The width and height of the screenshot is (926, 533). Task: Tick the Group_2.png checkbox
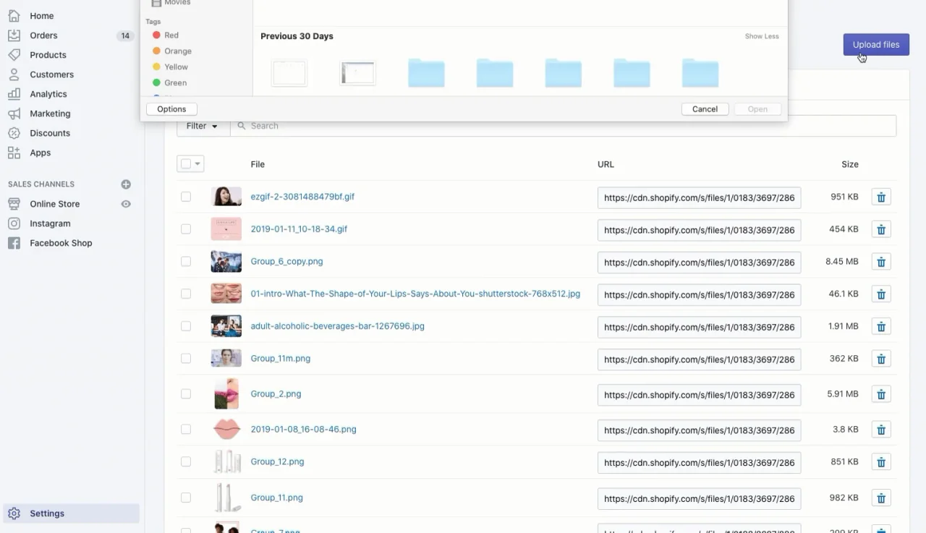tap(186, 393)
